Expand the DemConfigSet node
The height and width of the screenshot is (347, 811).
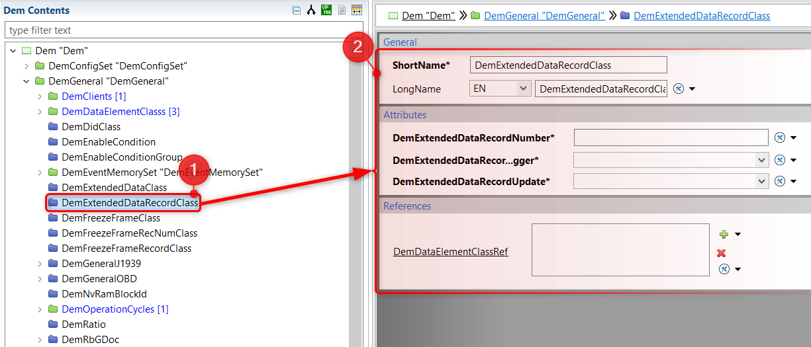coord(26,66)
